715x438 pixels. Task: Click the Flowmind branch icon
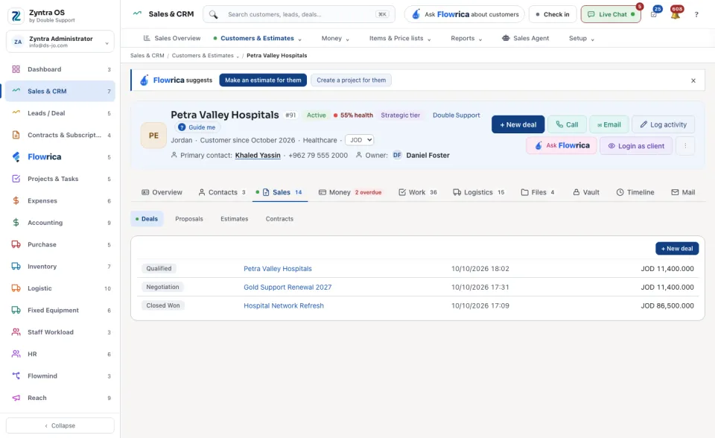pyautogui.click(x=16, y=376)
